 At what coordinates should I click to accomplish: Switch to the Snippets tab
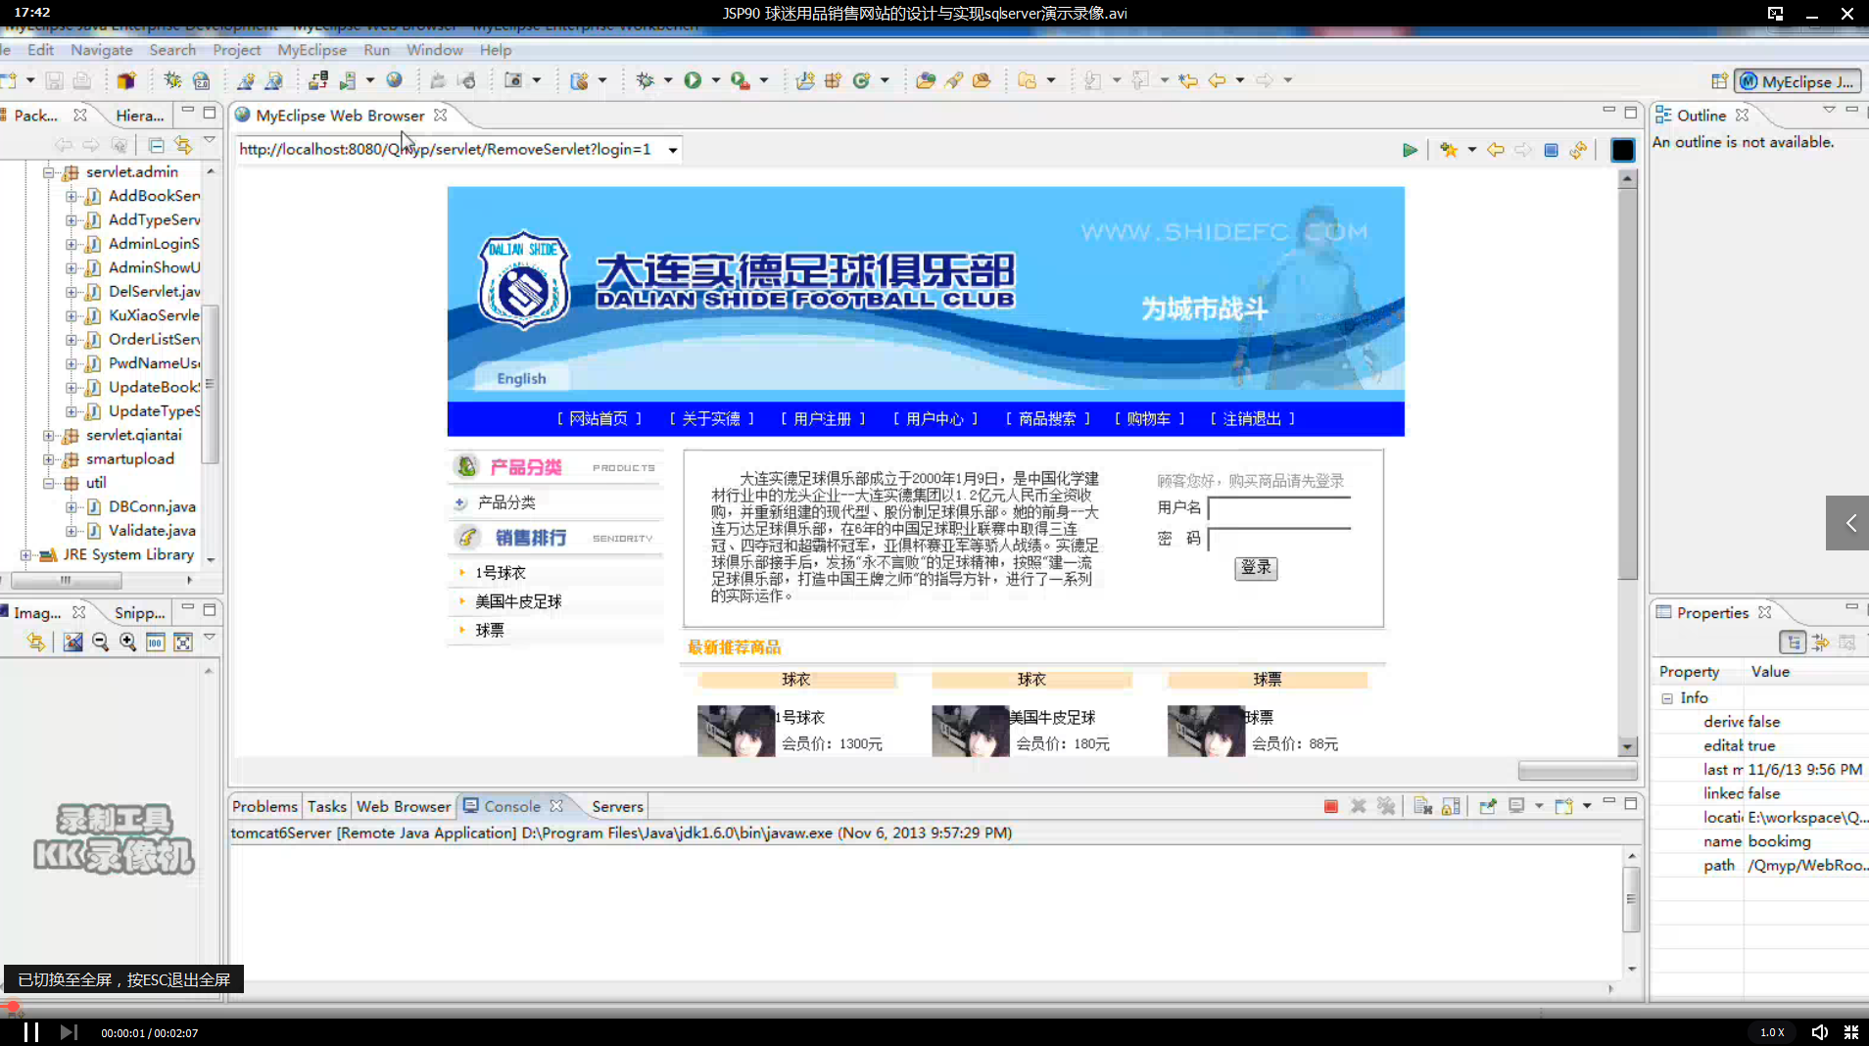click(x=140, y=613)
